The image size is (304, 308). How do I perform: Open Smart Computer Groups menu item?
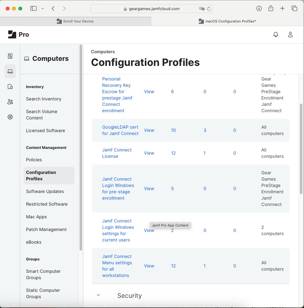(43, 274)
